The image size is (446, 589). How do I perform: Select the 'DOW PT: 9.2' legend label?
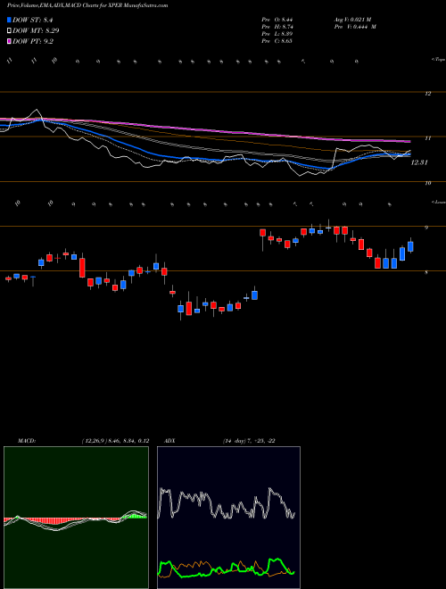33,41
